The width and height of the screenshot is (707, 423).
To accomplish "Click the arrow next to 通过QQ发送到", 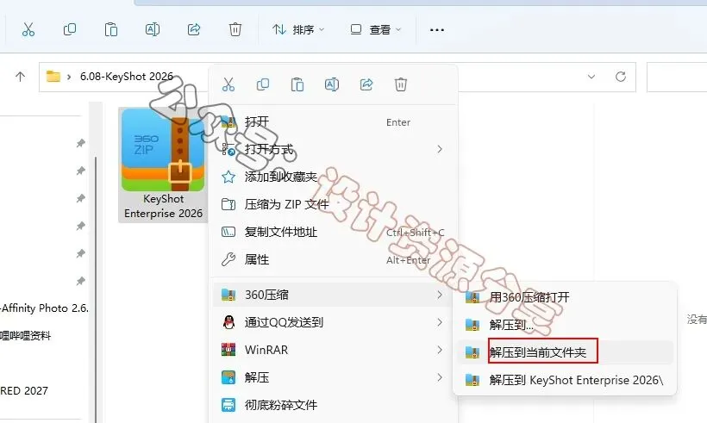I will [x=440, y=322].
